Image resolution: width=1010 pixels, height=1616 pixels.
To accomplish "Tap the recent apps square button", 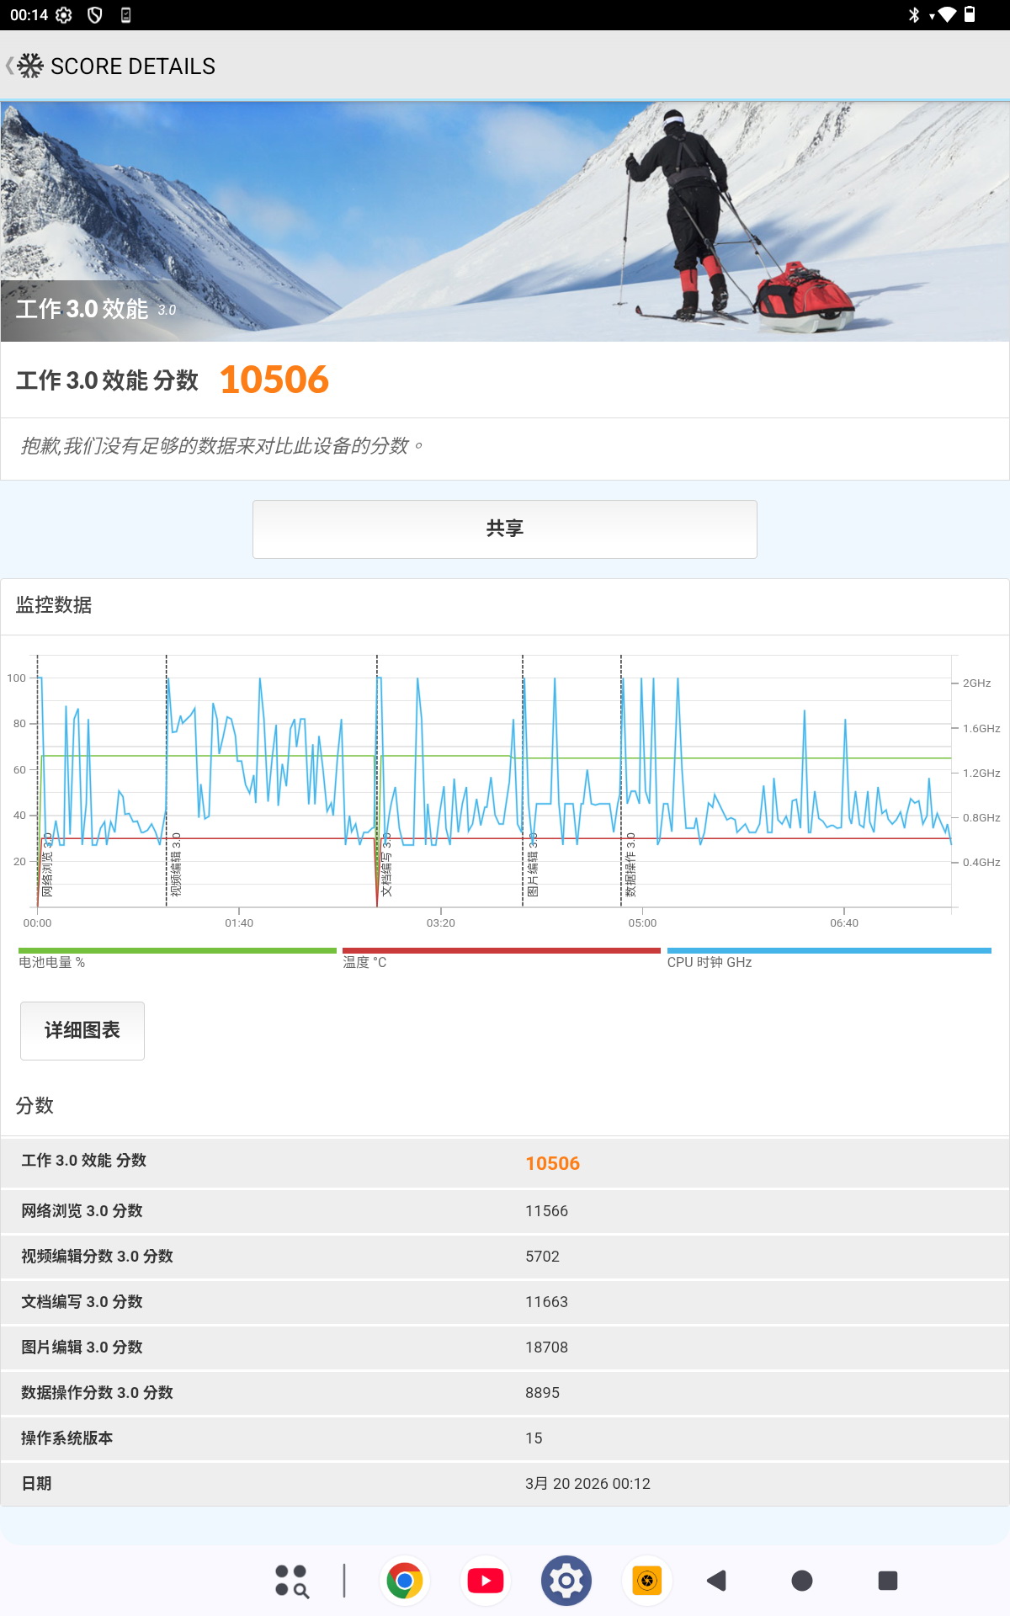I will click(x=887, y=1581).
